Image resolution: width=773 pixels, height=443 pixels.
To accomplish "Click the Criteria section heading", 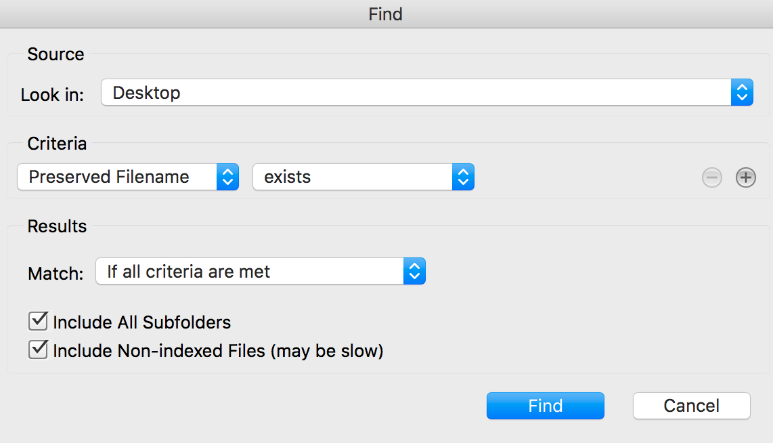I will tap(57, 144).
